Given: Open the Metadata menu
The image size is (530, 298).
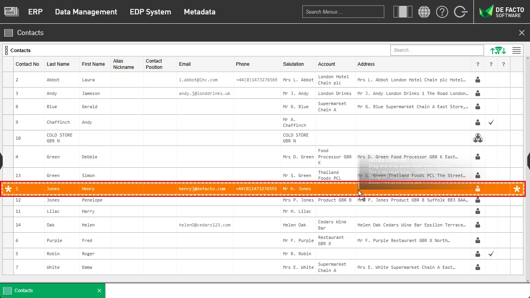Looking at the screenshot, I should (200, 12).
